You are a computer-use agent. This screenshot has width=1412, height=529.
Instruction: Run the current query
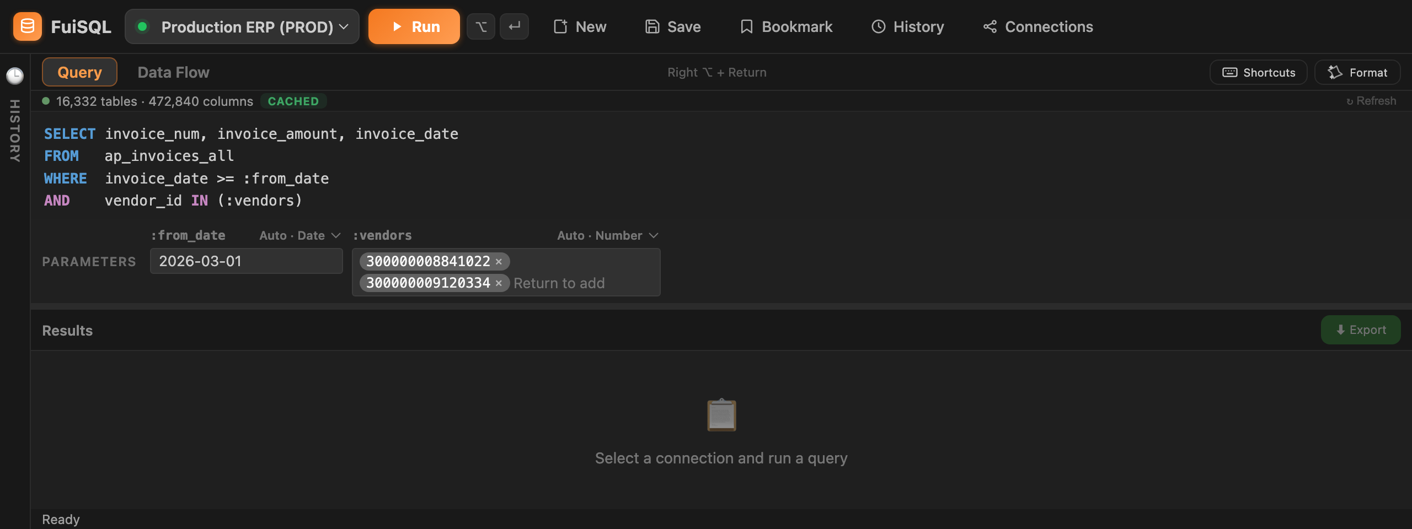coord(414,26)
